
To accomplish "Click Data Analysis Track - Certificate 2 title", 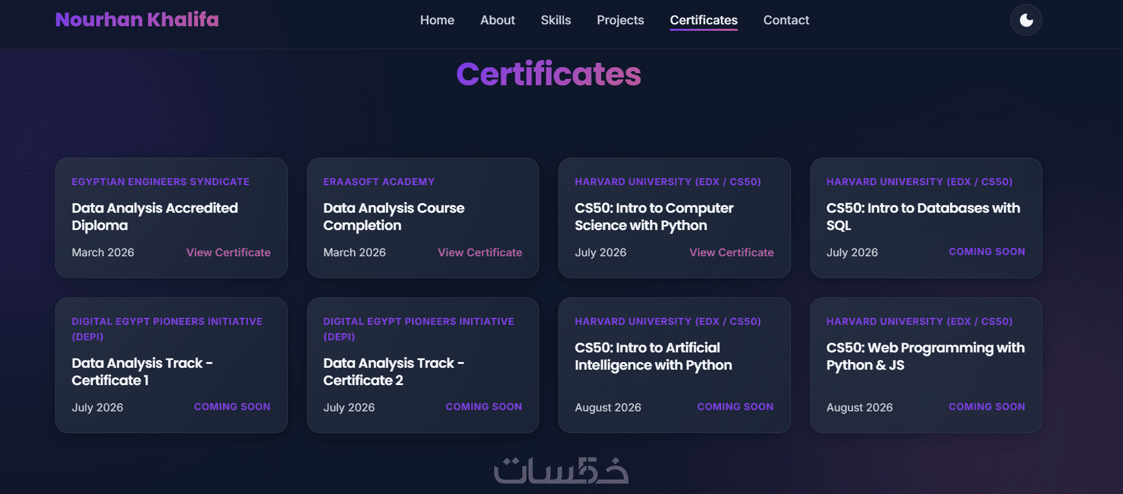I will click(394, 372).
